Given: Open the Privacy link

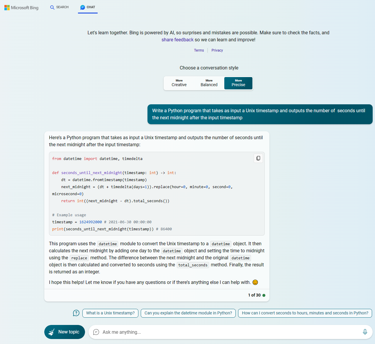Looking at the screenshot, I should pyautogui.click(x=217, y=50).
